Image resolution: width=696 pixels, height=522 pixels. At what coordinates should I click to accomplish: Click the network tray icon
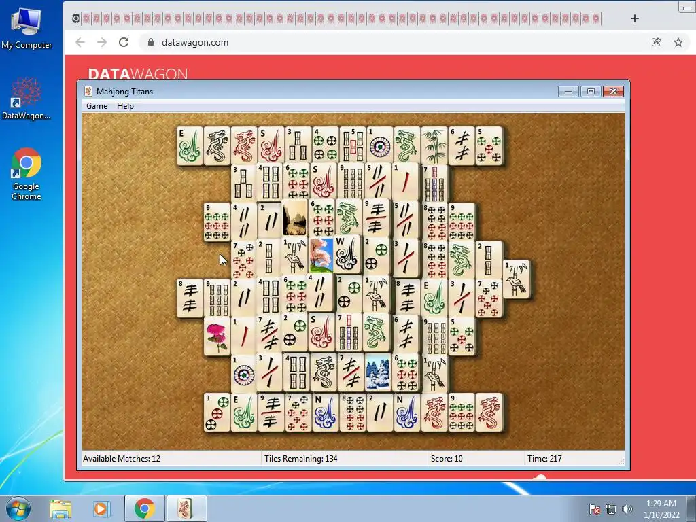coord(611,509)
